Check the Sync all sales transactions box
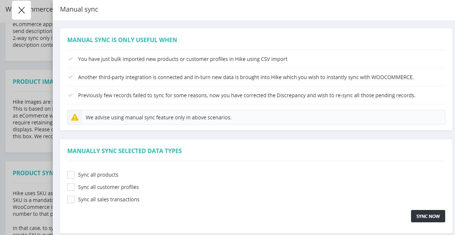The width and height of the screenshot is (455, 235). pos(71,199)
